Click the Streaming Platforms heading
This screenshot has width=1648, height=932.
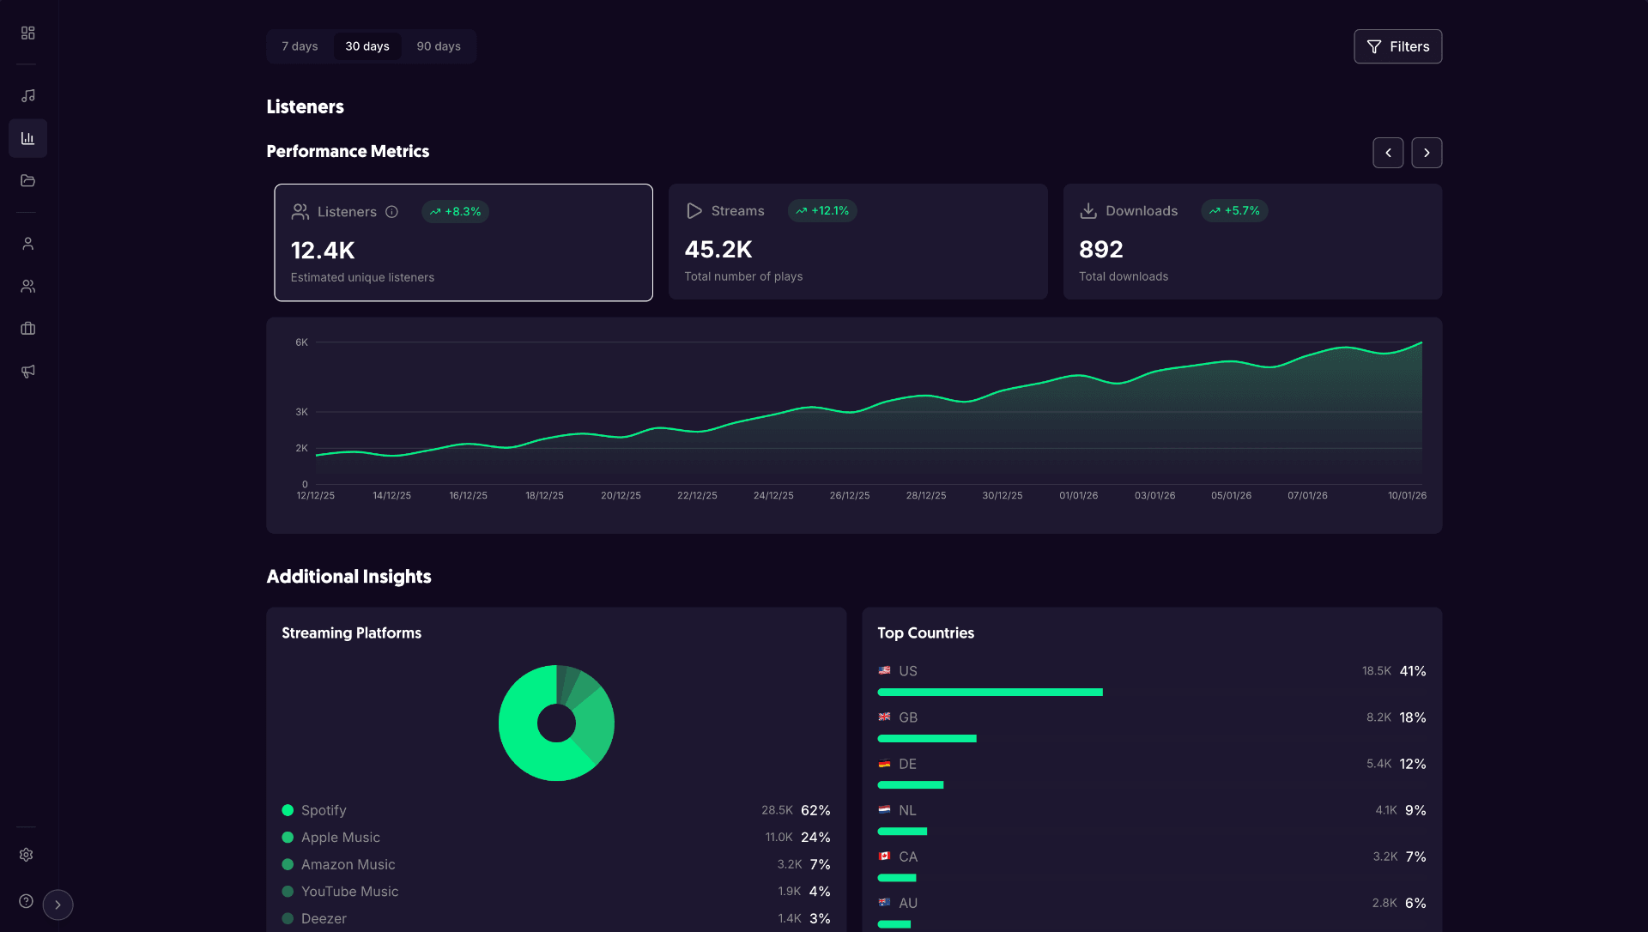coord(352,633)
